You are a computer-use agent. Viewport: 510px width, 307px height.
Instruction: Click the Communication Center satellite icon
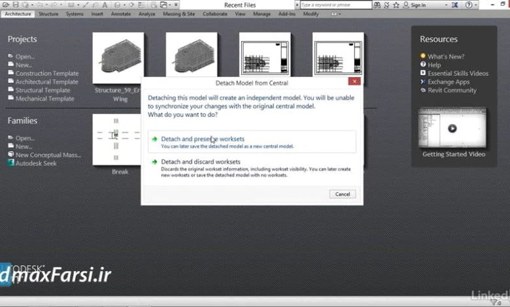point(386,5)
